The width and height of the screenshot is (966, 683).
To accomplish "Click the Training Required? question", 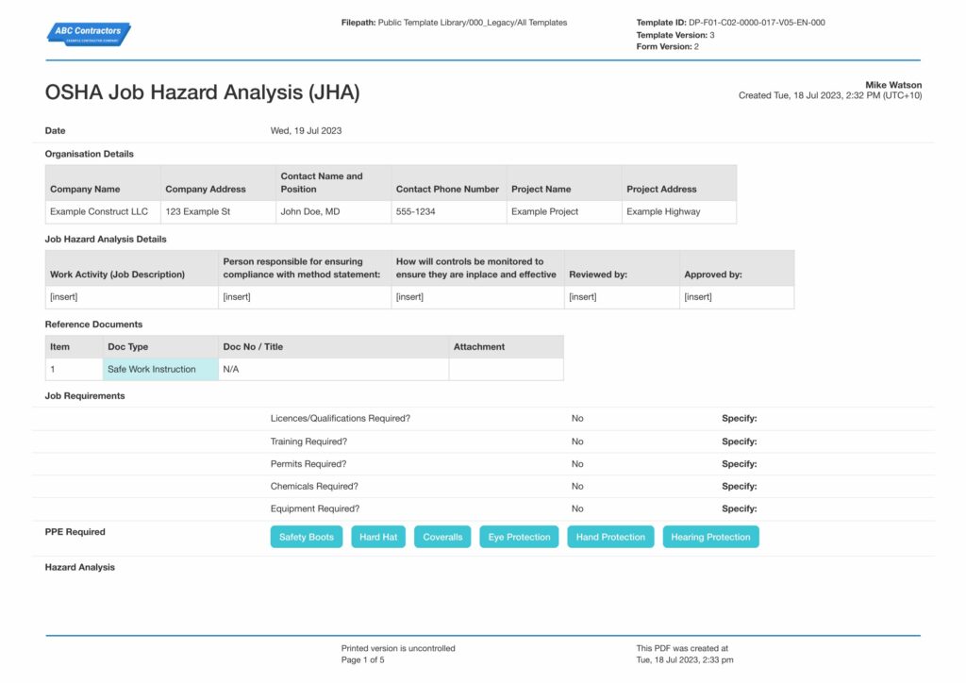I will 308,441.
